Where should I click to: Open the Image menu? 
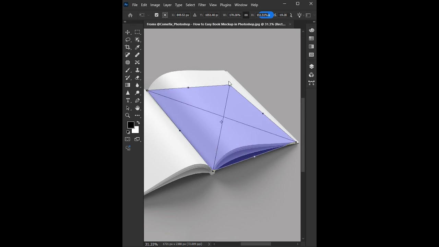click(x=155, y=5)
